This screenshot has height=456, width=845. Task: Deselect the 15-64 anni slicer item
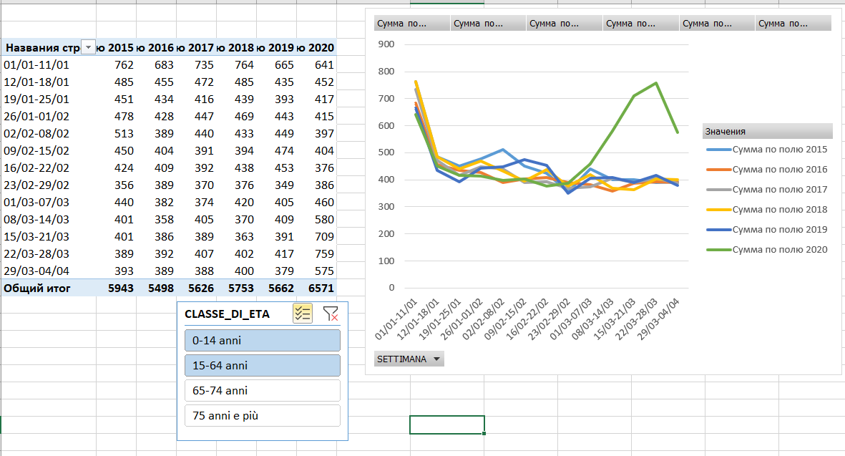(x=261, y=365)
